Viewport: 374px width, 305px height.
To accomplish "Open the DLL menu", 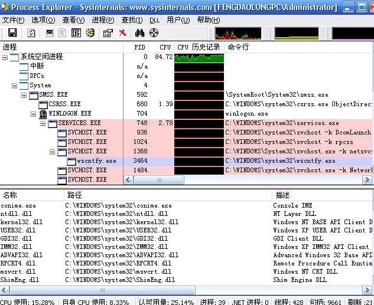I will click(x=154, y=20).
